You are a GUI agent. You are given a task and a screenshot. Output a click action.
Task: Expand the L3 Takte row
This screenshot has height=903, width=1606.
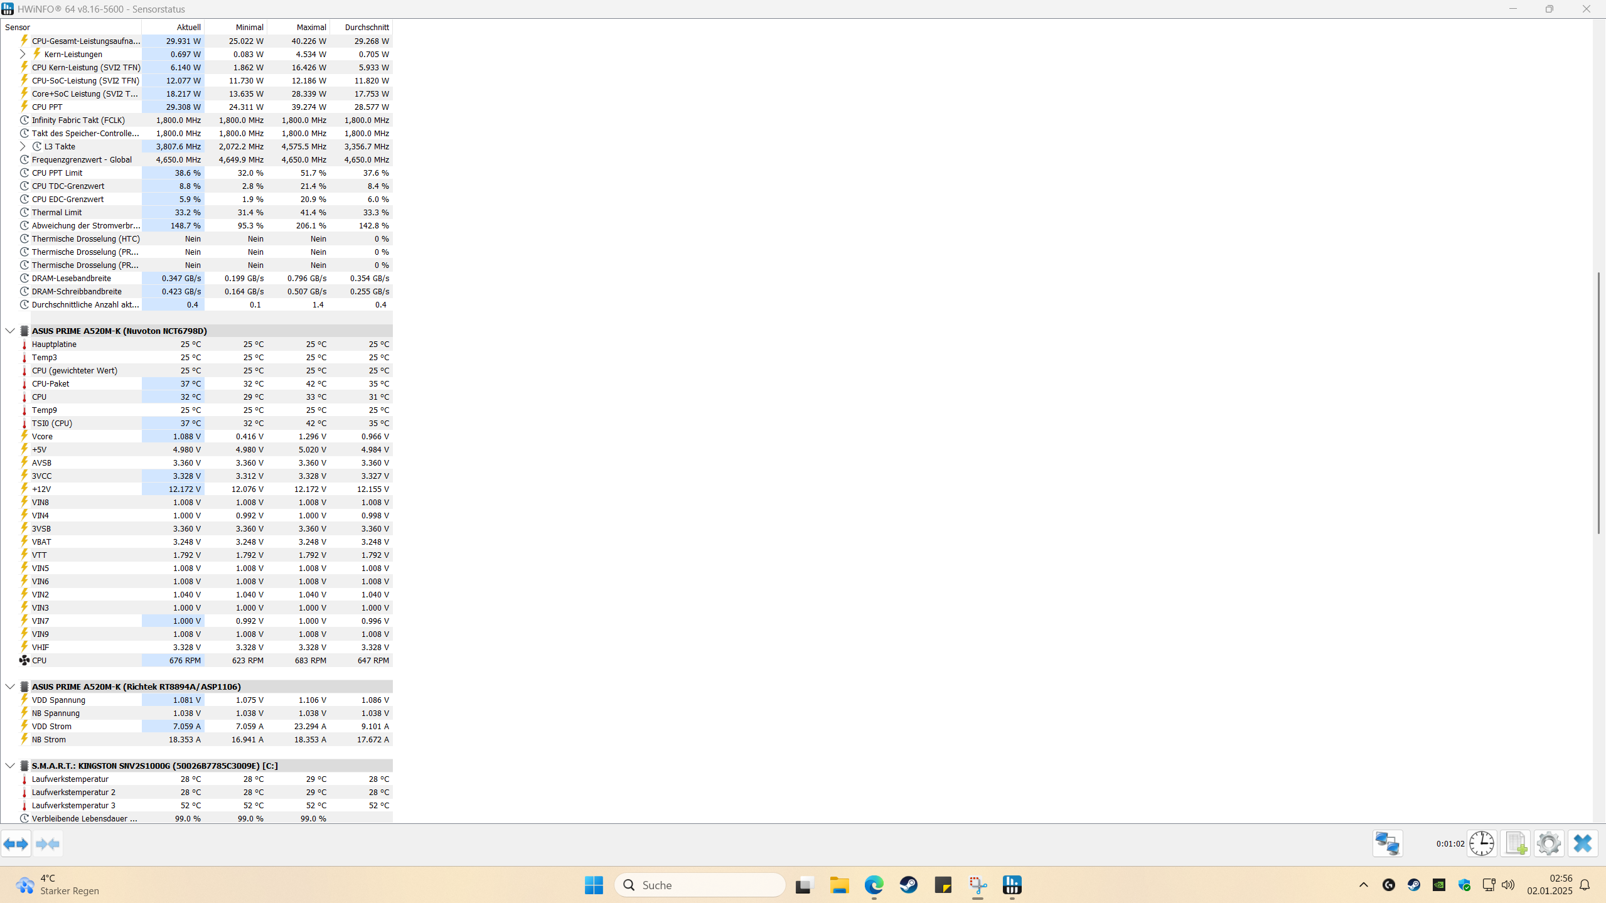23,146
